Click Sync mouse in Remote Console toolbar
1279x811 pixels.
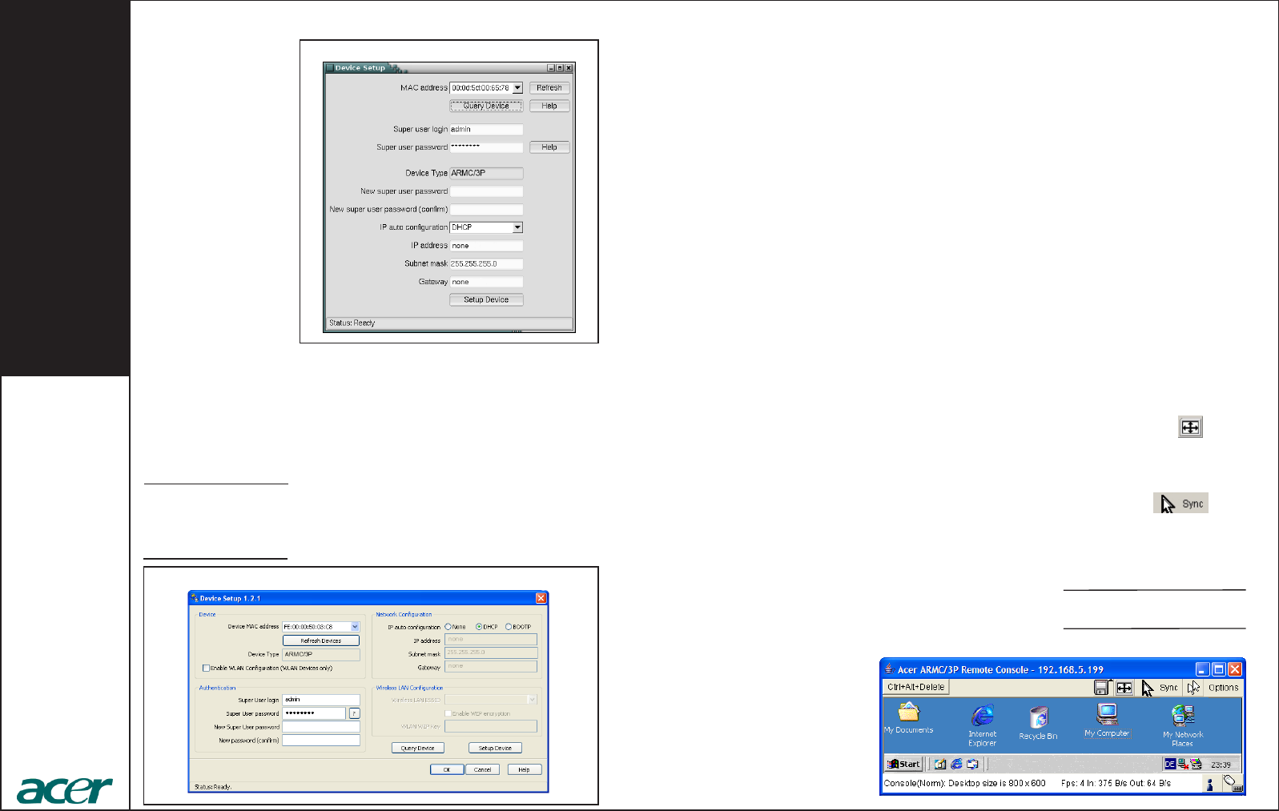pyautogui.click(x=1160, y=688)
